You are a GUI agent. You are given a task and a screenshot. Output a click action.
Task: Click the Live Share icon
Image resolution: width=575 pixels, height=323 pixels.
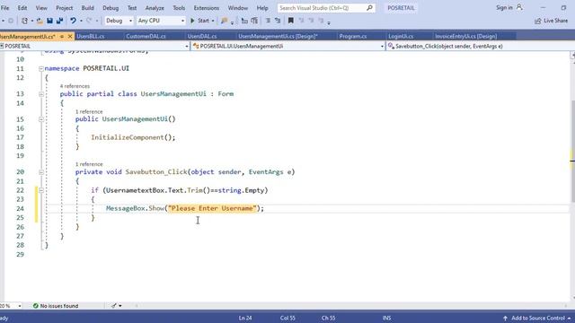538,21
